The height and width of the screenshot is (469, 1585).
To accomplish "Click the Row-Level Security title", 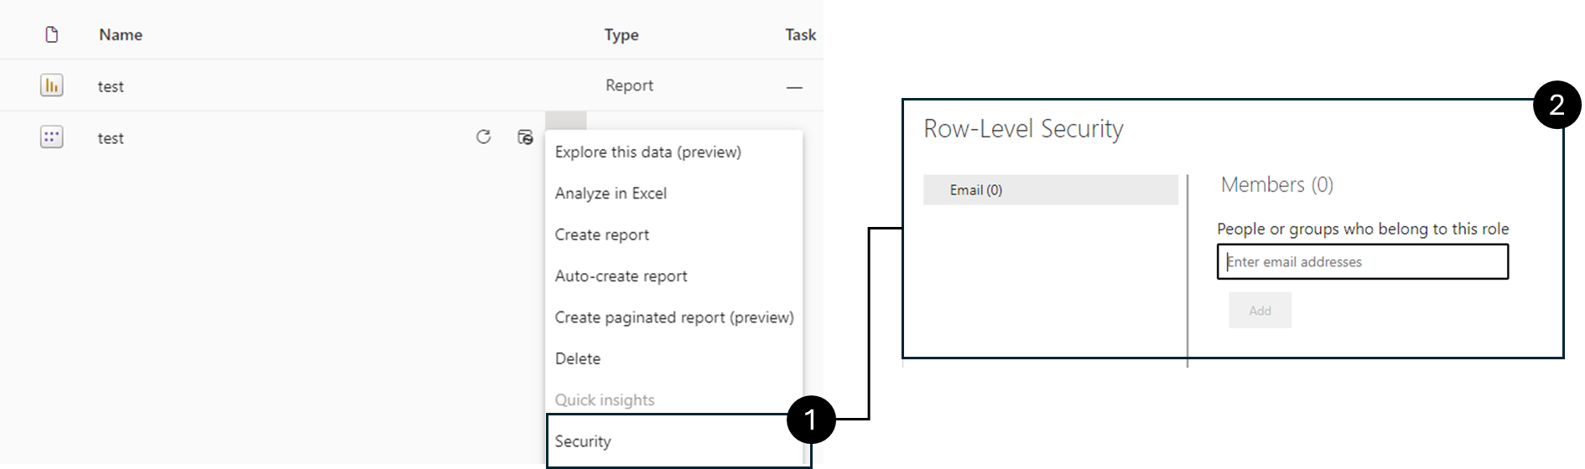I will (x=1023, y=128).
